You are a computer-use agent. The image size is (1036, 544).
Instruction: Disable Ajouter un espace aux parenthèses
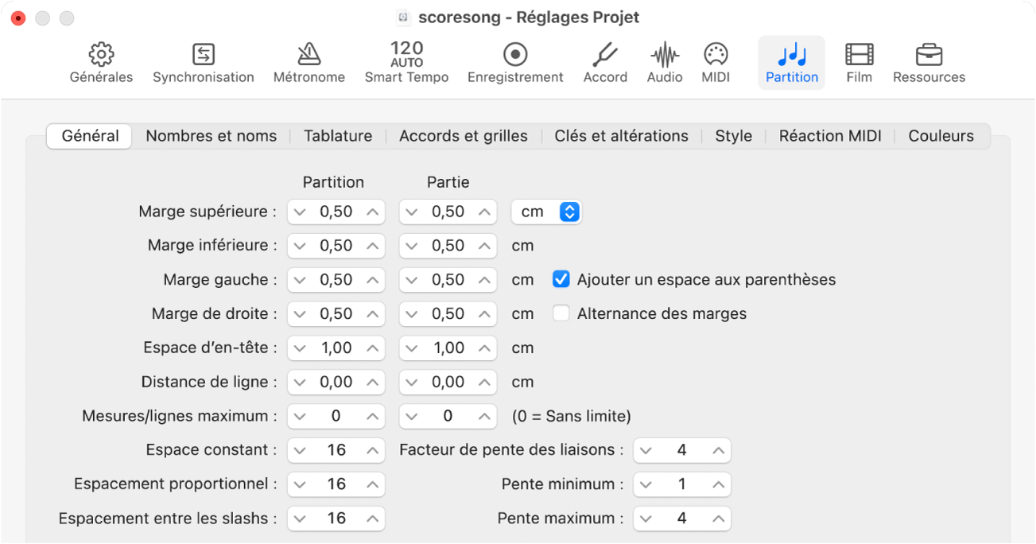point(561,279)
